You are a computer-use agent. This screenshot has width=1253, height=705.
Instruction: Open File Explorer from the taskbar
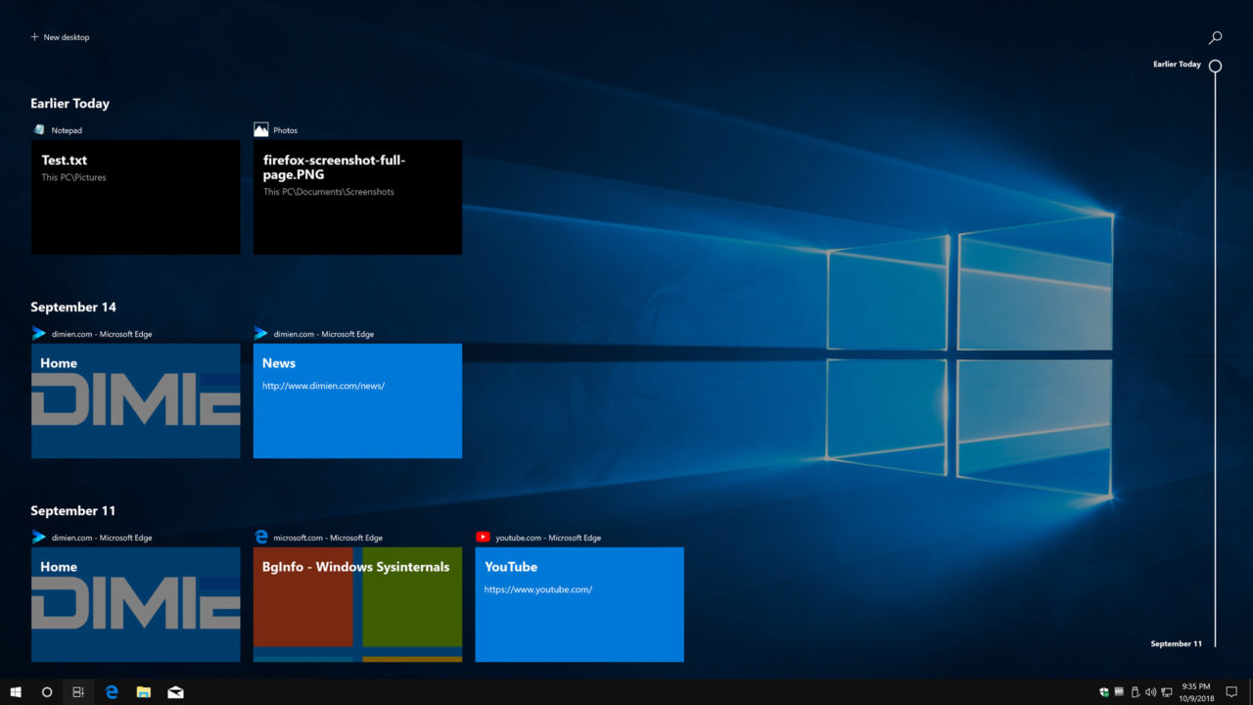pos(143,692)
